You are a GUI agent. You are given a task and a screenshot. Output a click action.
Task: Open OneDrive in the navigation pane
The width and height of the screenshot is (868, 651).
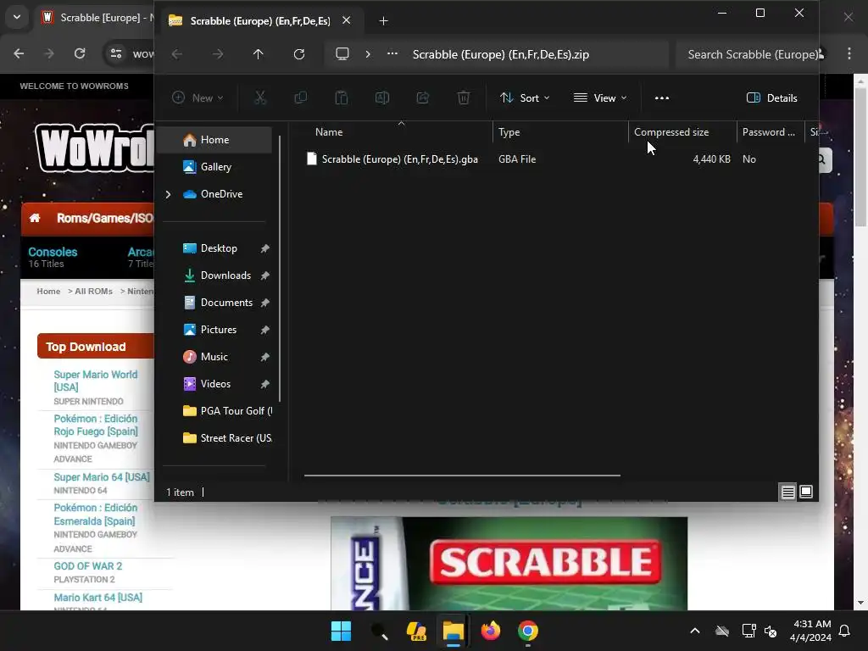[221, 194]
